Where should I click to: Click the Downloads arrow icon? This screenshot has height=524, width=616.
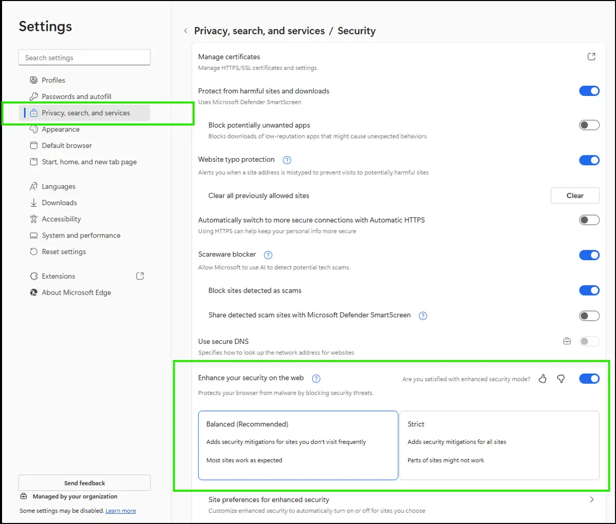pos(34,203)
